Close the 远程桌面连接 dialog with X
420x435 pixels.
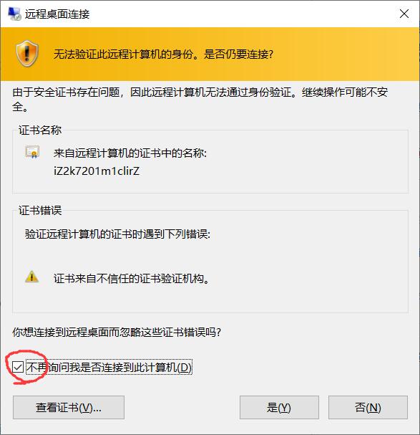point(404,14)
